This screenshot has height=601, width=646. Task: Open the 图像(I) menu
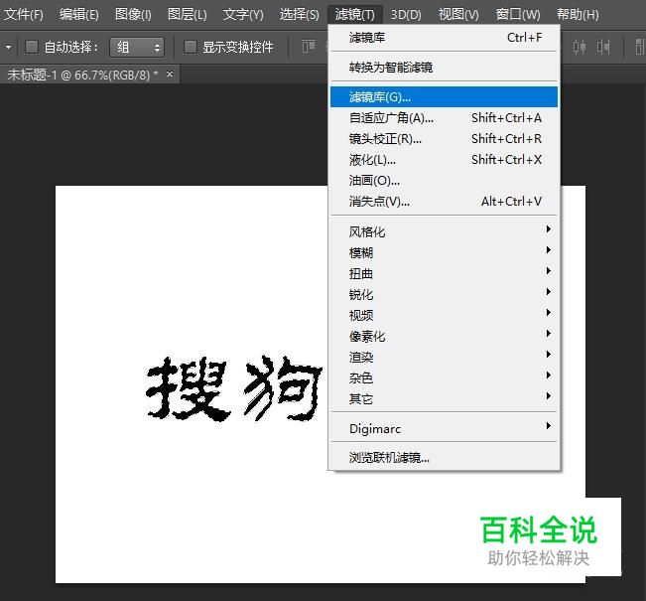point(133,15)
